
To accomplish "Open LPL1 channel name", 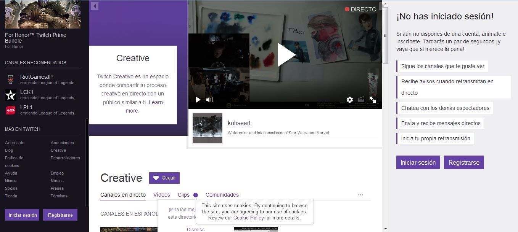I will click(26, 107).
